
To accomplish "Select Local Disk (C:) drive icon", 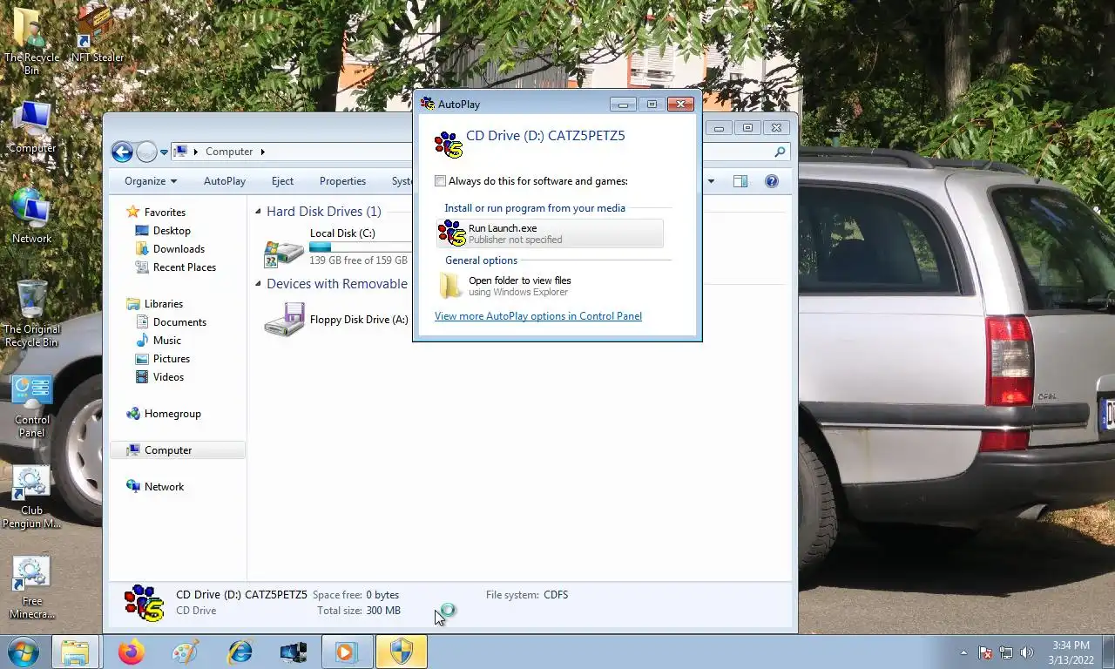I will point(284,253).
